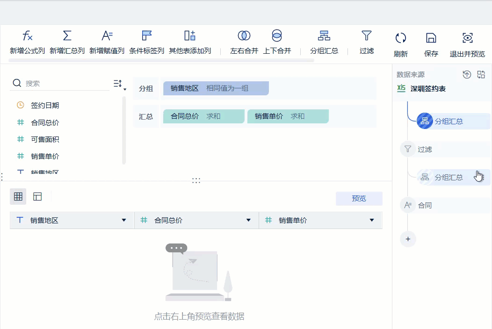
Task: Open group summary tool (分组汇总) in toolbar
Action: coord(324,43)
